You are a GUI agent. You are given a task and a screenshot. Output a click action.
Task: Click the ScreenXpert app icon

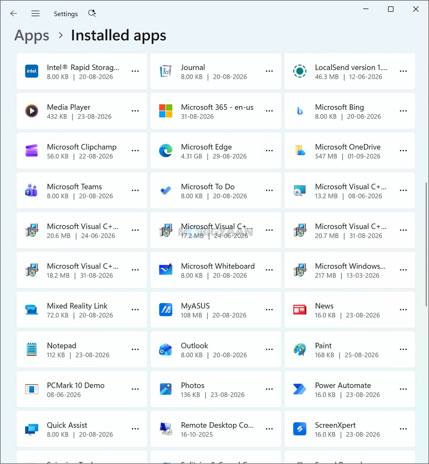(300, 429)
